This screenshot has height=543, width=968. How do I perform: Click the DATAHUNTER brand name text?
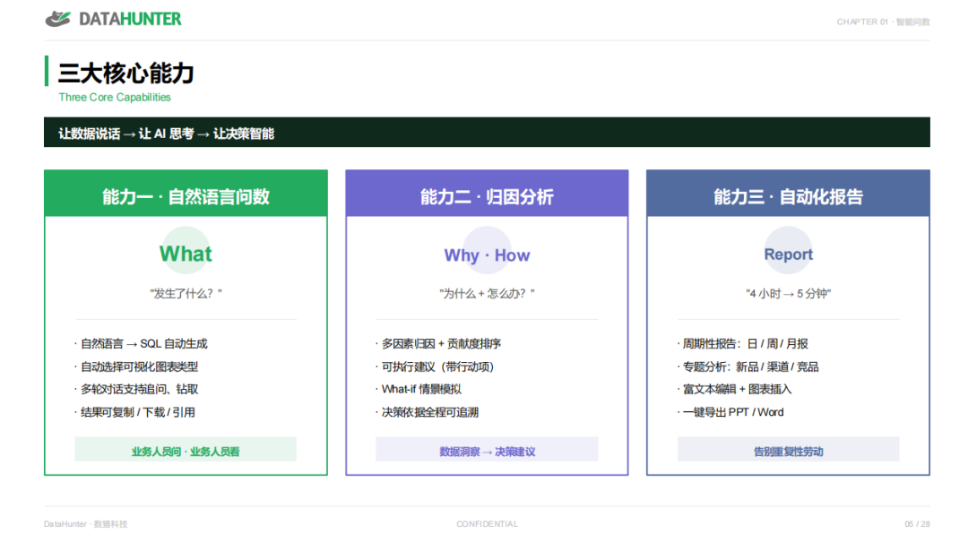[x=130, y=19]
